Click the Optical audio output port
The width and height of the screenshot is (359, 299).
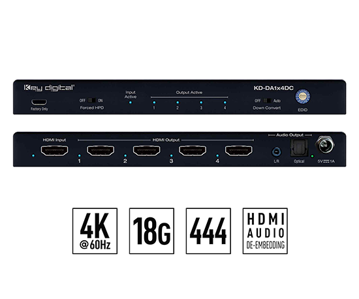point(299,148)
